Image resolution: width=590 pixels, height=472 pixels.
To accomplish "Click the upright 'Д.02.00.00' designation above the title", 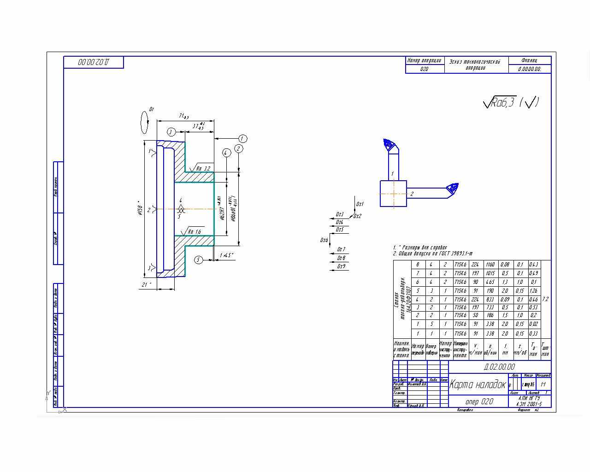I will tap(499, 367).
